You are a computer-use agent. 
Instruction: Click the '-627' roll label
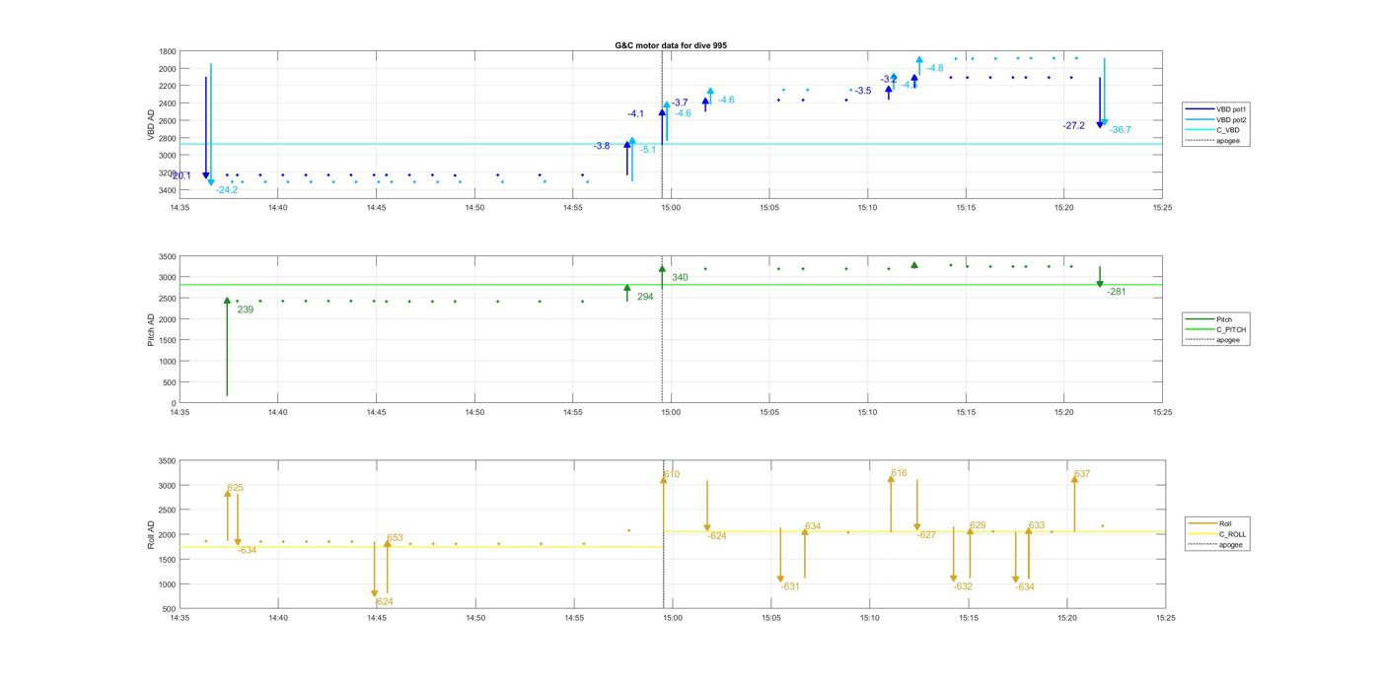tap(925, 535)
